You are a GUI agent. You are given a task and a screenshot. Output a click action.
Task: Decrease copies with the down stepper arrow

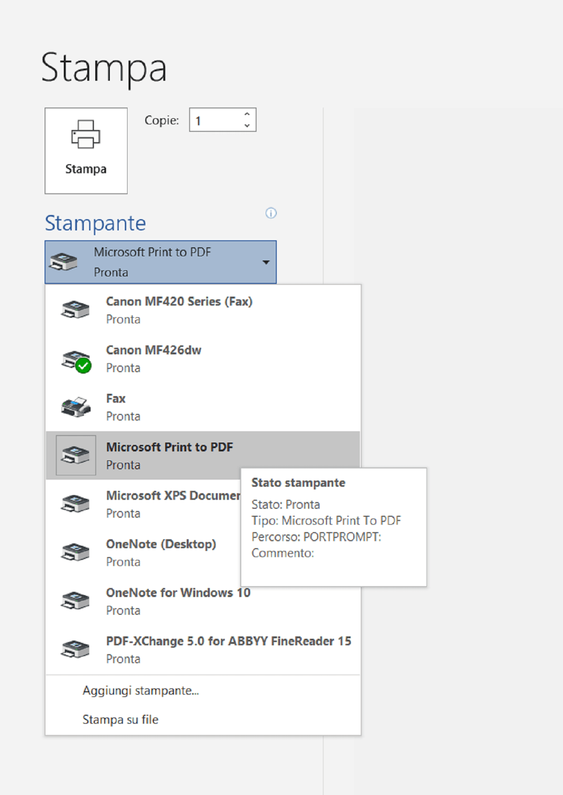[247, 126]
